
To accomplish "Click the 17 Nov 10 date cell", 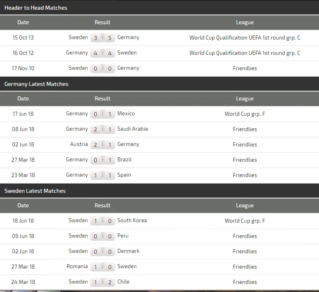I will point(23,68).
